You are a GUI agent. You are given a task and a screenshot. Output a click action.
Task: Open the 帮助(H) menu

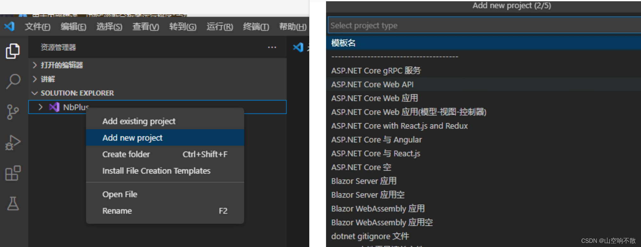293,27
